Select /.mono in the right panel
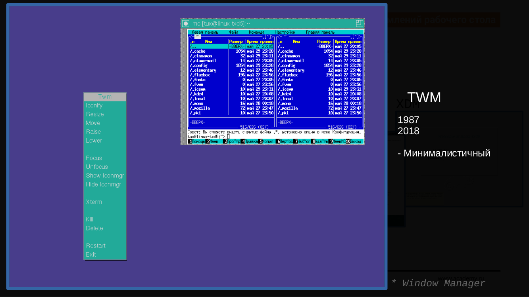The width and height of the screenshot is (529, 297). pos(320,103)
